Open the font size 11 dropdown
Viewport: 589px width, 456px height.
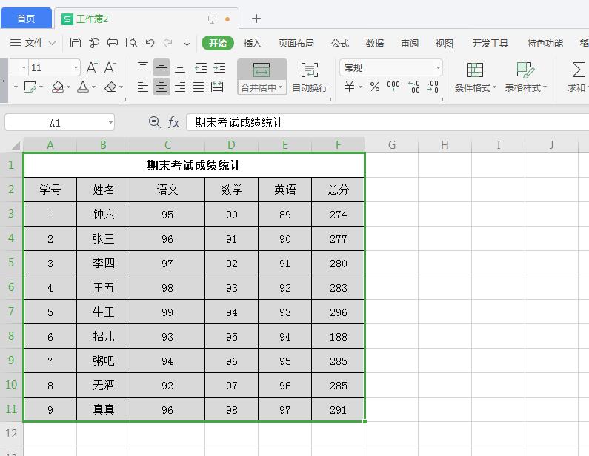[x=76, y=68]
